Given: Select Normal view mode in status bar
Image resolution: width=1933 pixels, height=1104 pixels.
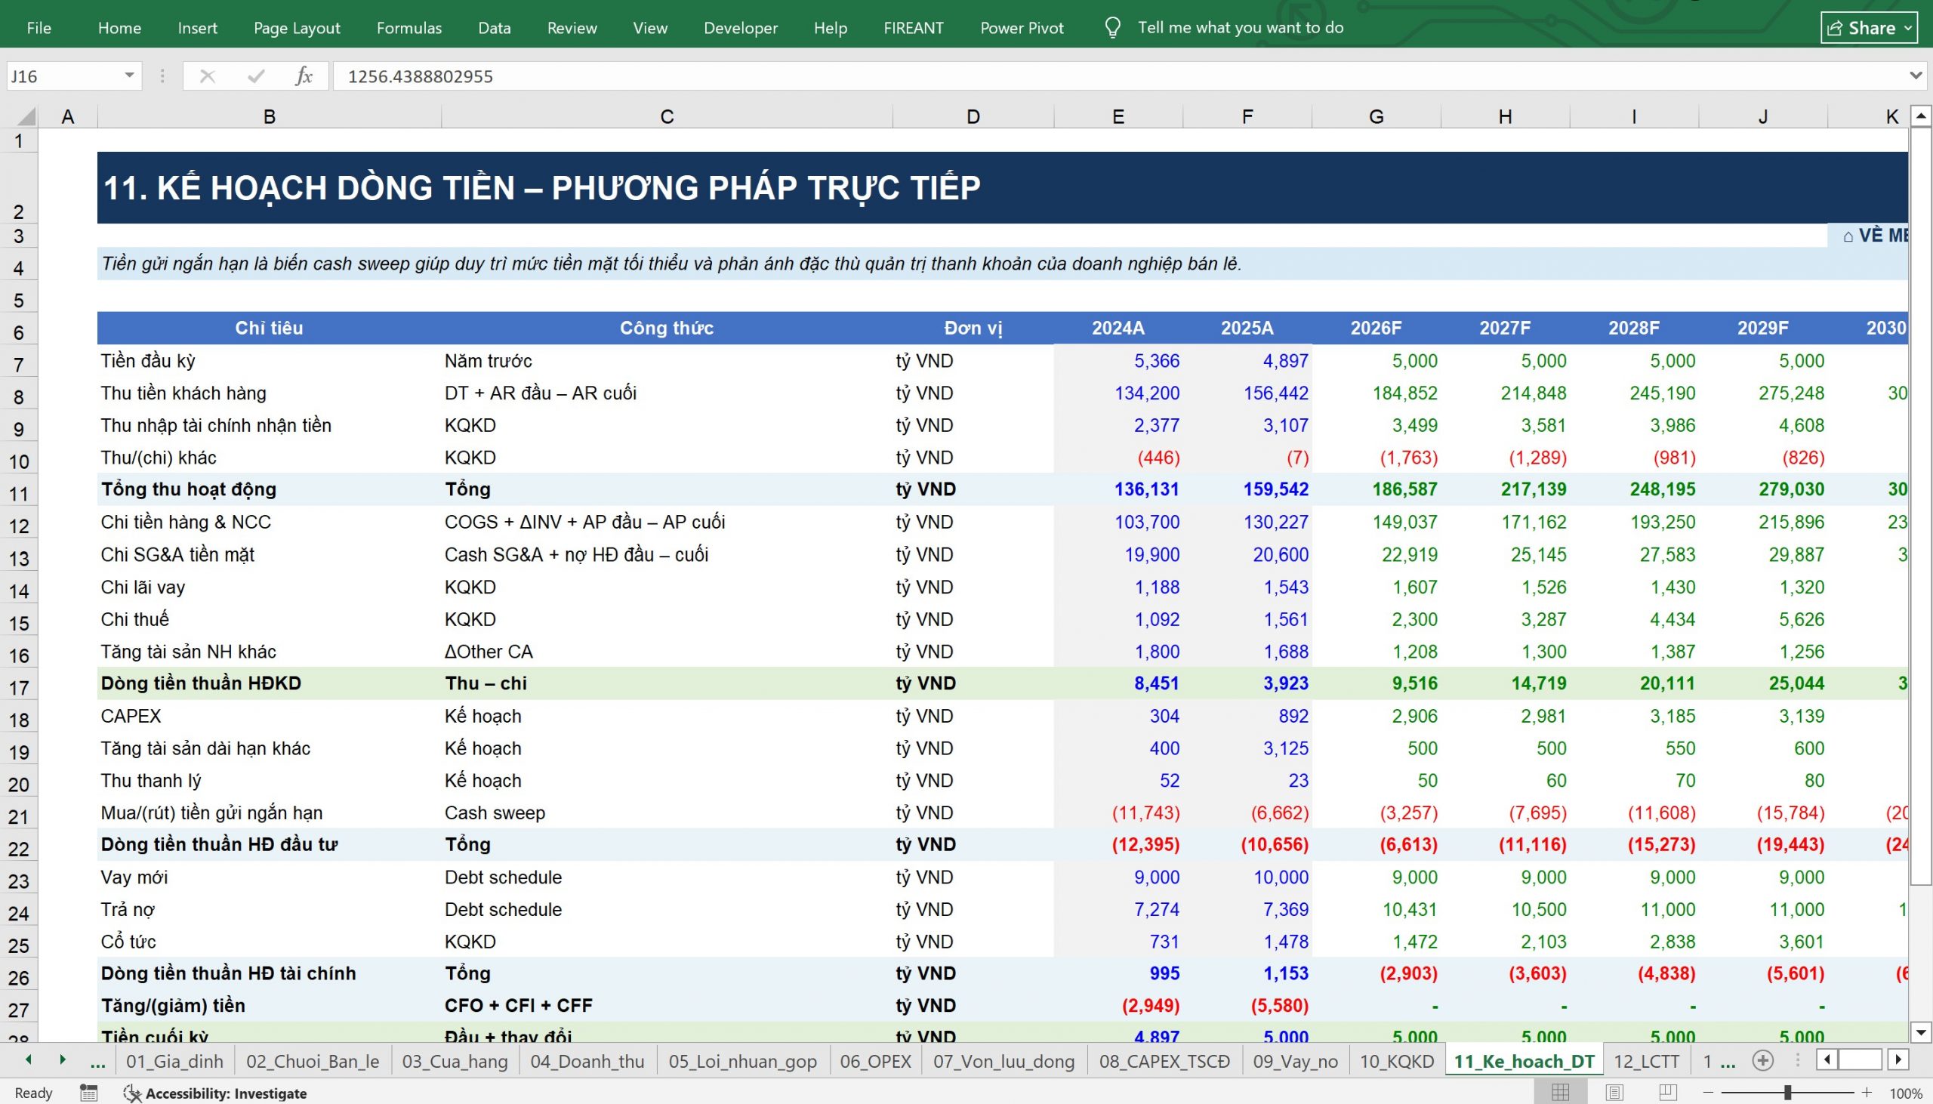Looking at the screenshot, I should (x=1560, y=1093).
